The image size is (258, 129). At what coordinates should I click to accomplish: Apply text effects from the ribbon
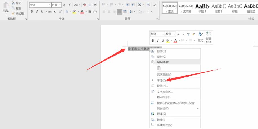[x=67, y=12]
